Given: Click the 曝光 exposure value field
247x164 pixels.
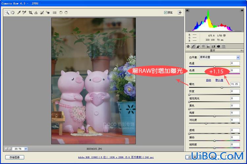Looking at the screenshot, I should pos(235,84).
